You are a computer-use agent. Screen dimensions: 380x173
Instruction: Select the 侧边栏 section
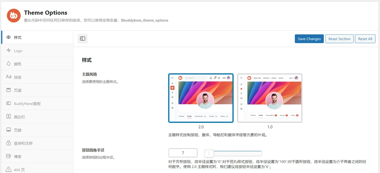point(37,116)
